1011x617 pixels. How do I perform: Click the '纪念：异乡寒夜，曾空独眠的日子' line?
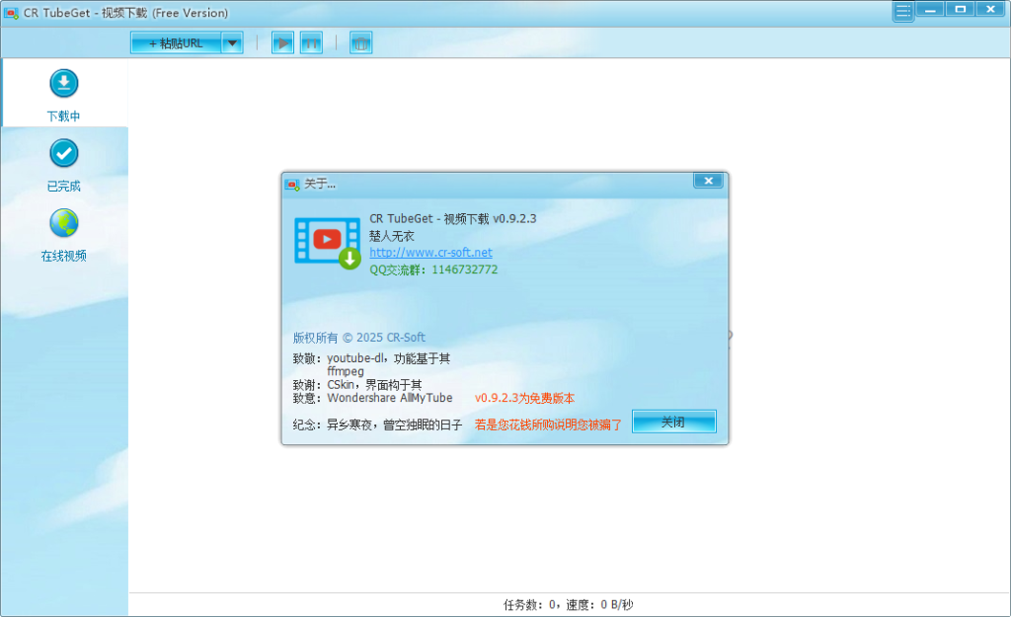[x=377, y=424]
